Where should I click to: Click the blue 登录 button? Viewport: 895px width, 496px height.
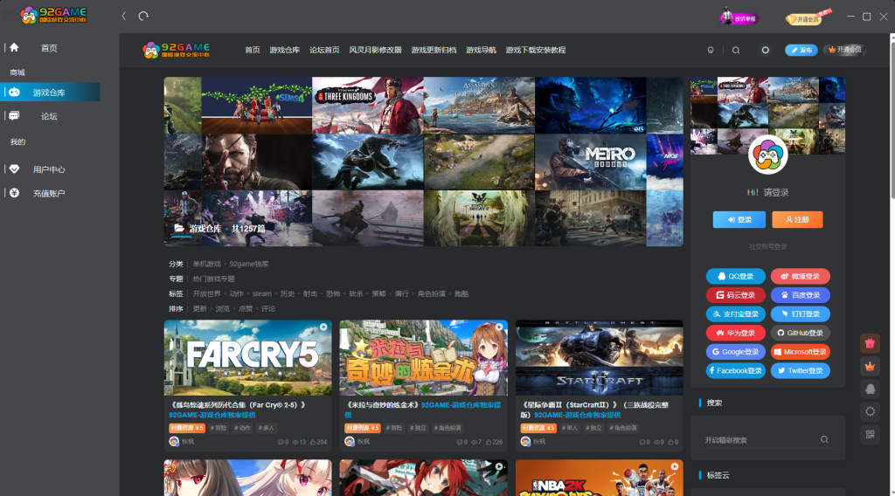[739, 220]
